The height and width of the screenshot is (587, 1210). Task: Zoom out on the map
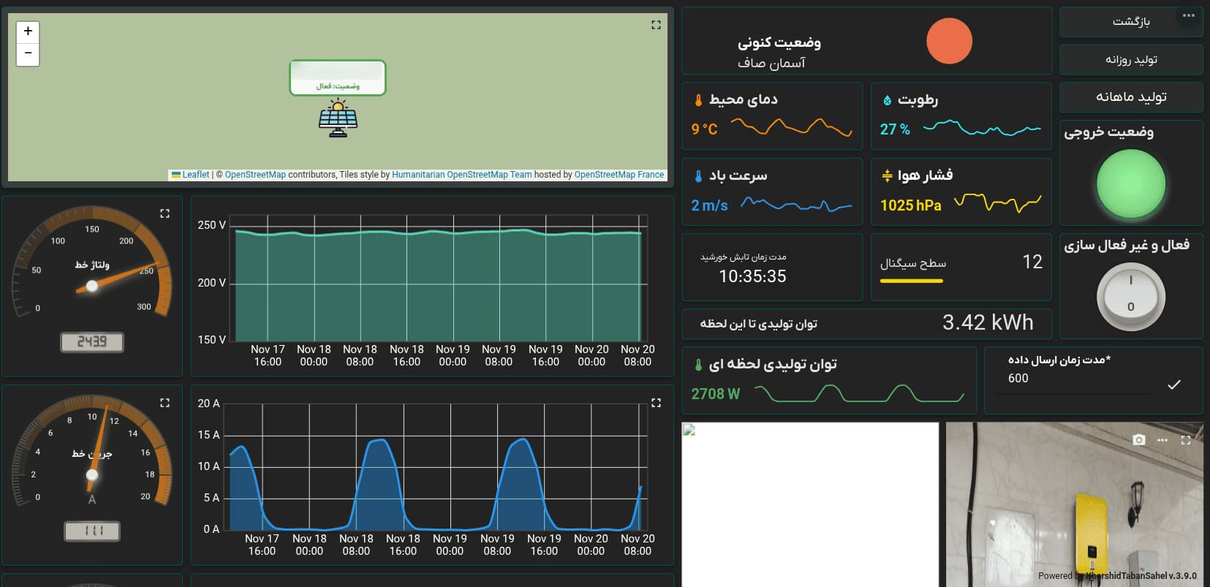pyautogui.click(x=28, y=54)
